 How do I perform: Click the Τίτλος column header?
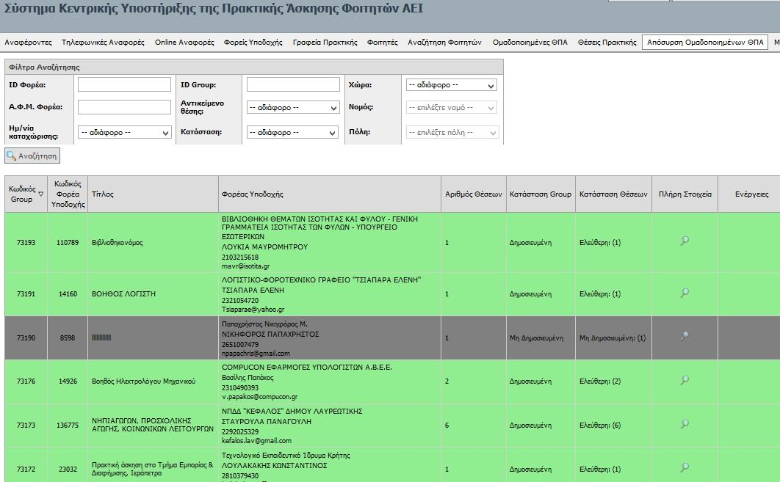[153, 194]
